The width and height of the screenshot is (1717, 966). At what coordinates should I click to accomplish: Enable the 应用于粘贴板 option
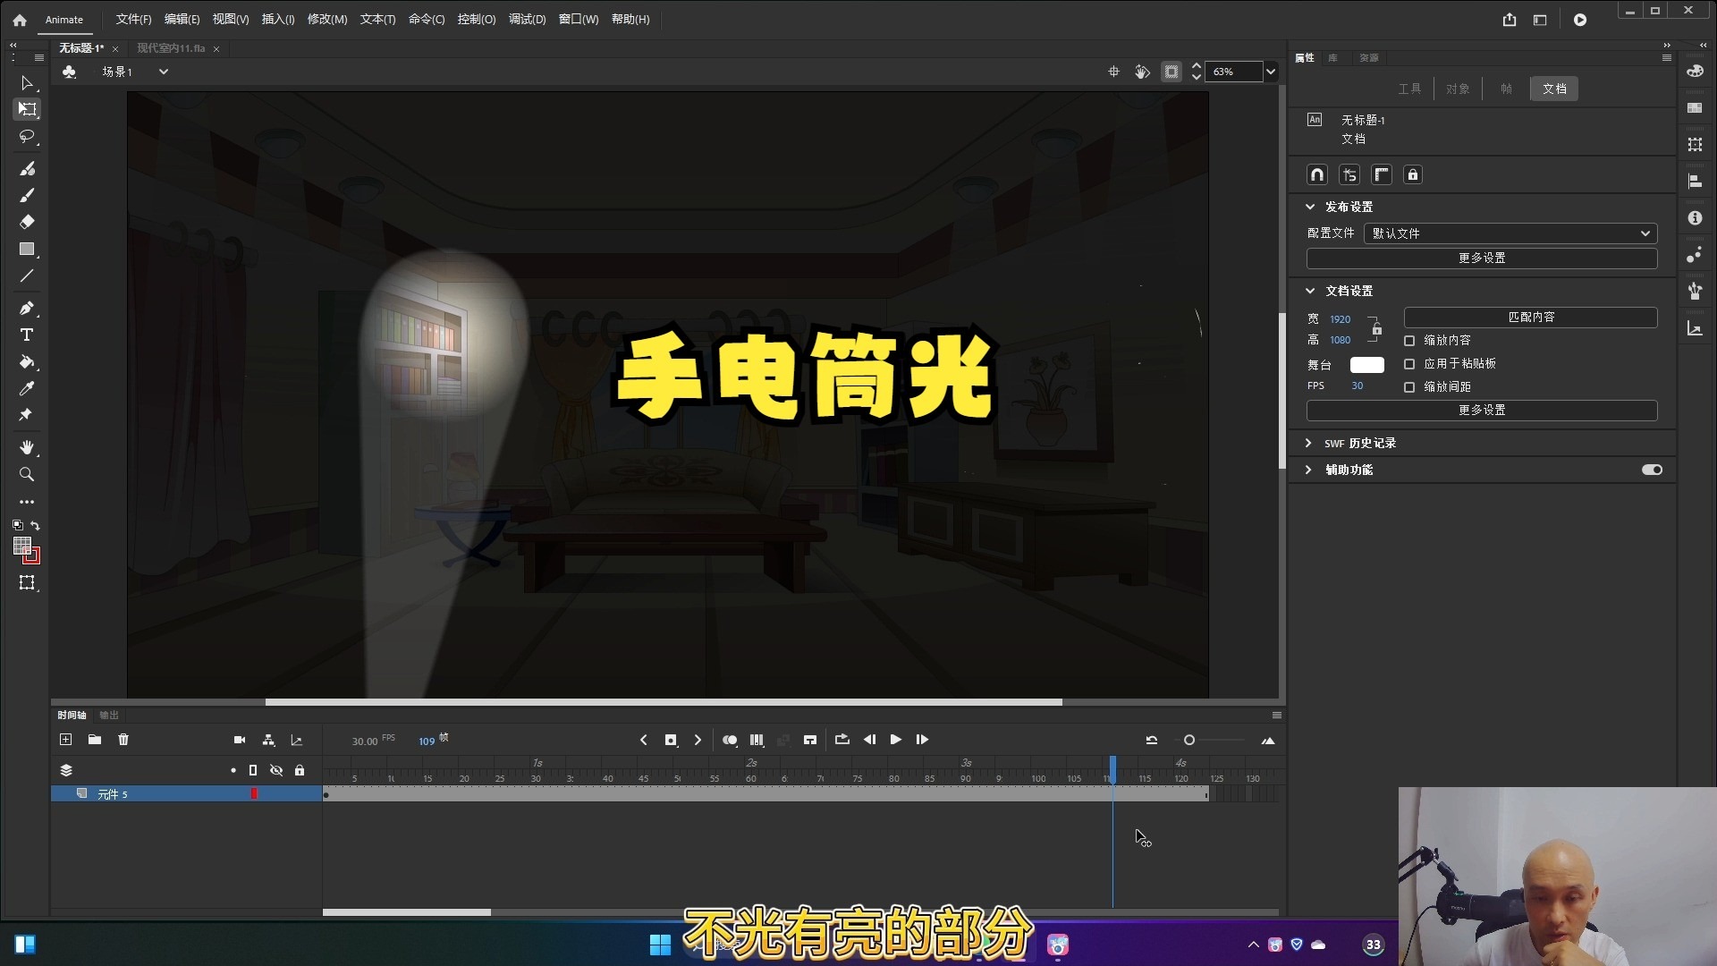(1411, 363)
